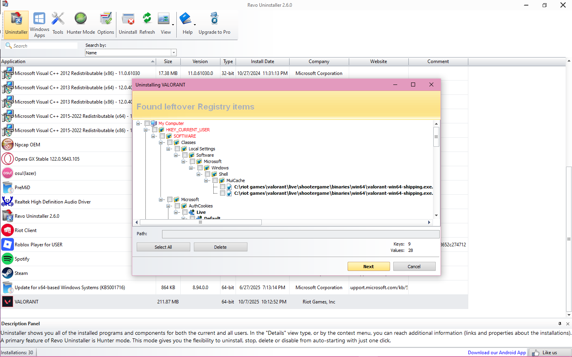Click the main program list vertical scrollbar
This screenshot has height=357, width=572.
[x=569, y=239]
